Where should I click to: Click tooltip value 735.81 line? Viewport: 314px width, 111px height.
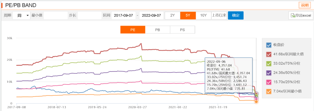[226, 88]
